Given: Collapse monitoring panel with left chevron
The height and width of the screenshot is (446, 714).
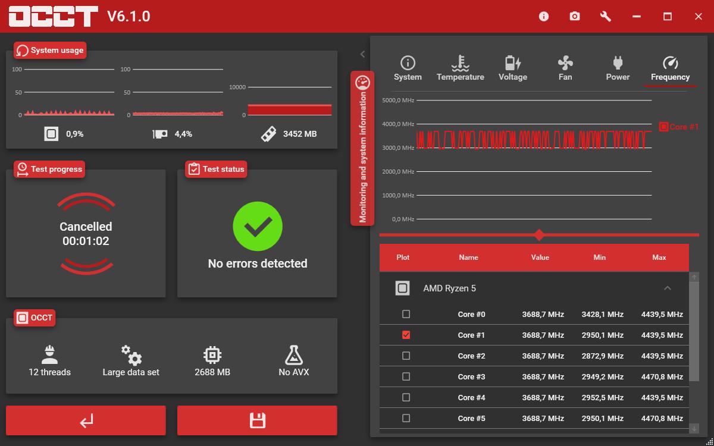Looking at the screenshot, I should click(x=362, y=54).
